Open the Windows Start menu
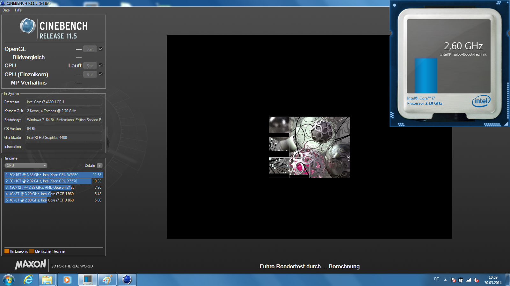This screenshot has height=286, width=510. pyautogui.click(x=9, y=280)
